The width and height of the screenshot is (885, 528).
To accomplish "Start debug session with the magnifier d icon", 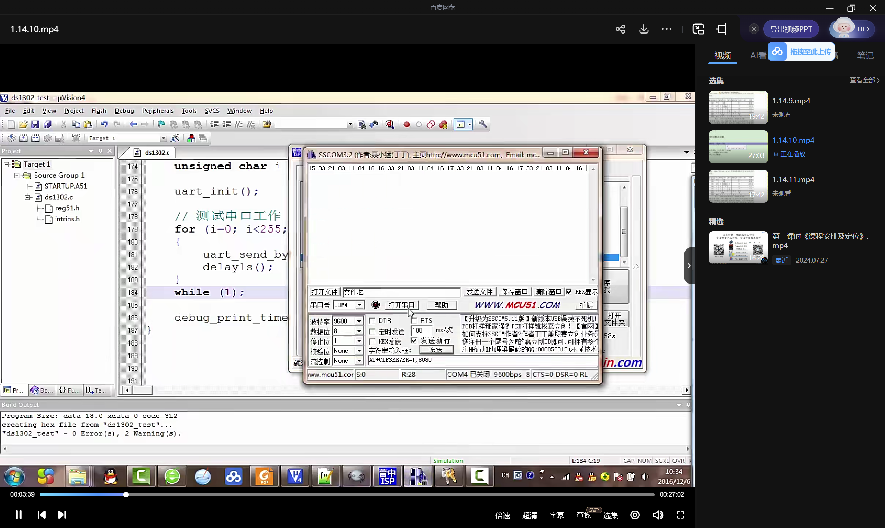I will pos(390,124).
